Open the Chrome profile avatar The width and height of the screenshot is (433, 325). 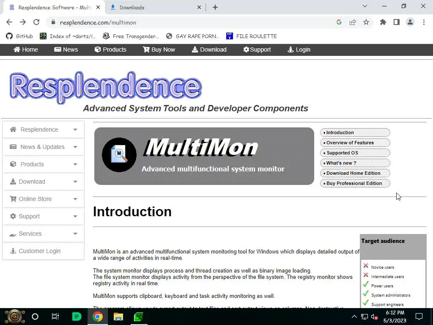coord(410,22)
